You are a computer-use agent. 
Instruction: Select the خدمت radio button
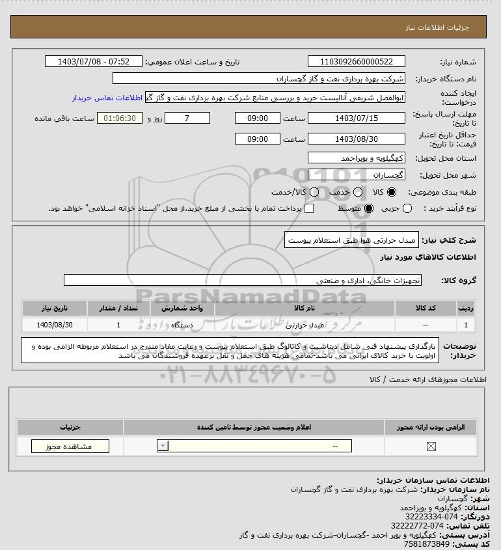click(x=358, y=192)
